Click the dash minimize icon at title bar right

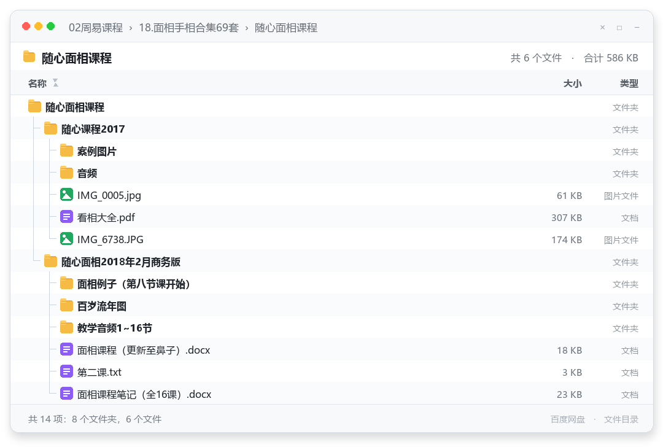637,28
